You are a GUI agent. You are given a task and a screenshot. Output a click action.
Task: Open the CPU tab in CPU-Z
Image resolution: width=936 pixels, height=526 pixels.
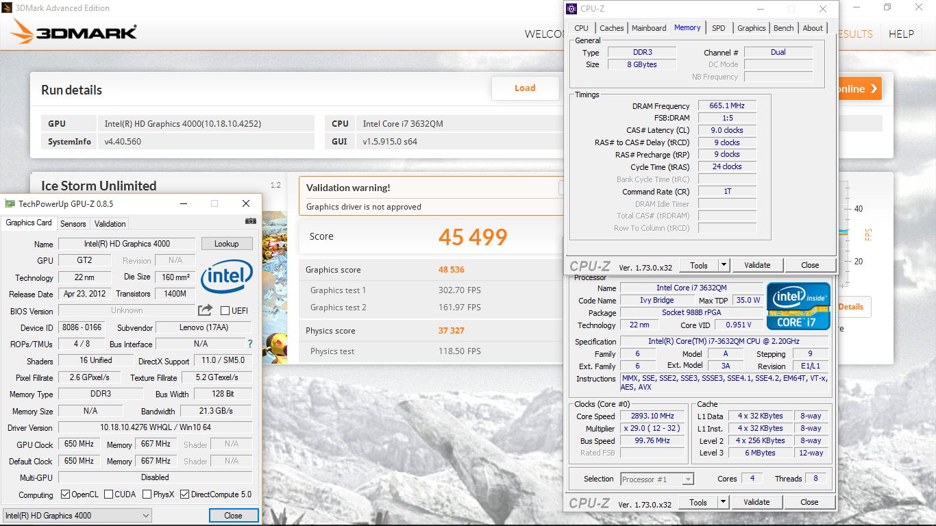[581, 28]
